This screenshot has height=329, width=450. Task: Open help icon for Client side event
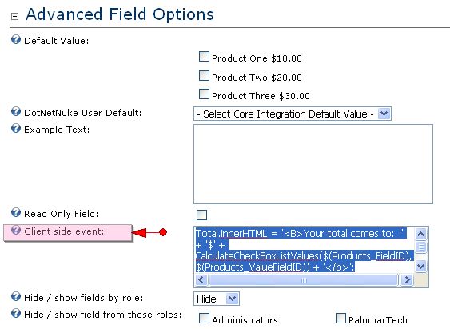16,230
